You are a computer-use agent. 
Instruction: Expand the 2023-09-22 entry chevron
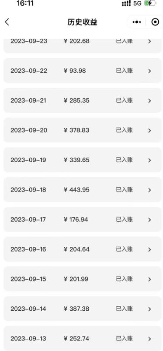[x=149, y=71]
